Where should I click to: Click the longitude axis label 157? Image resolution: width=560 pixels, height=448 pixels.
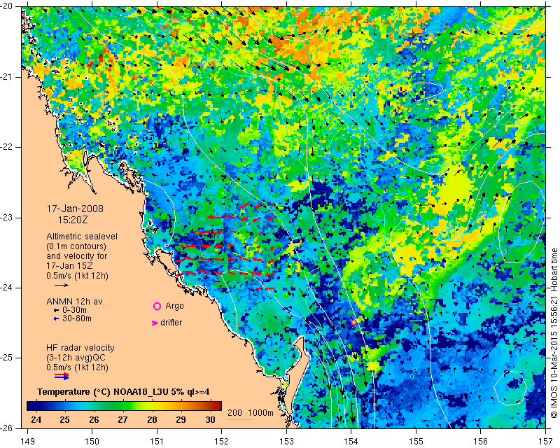pos(546,441)
